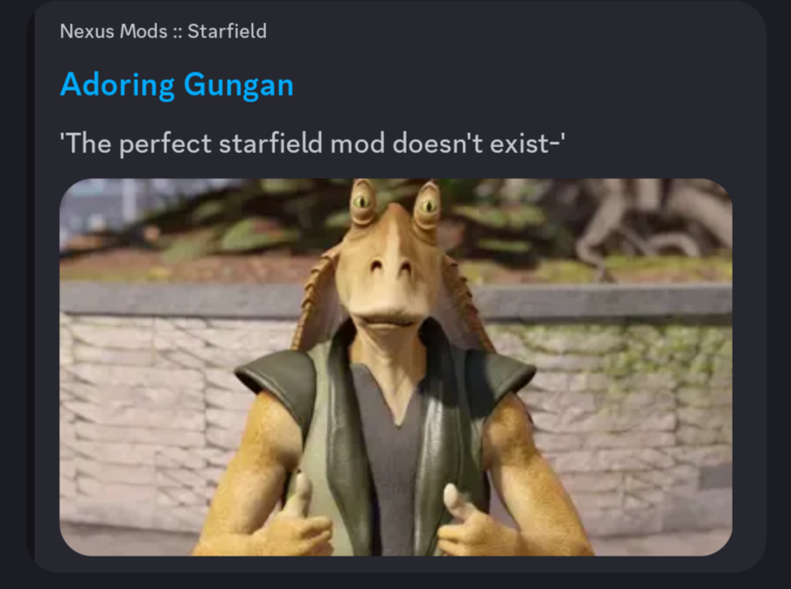This screenshot has width=791, height=589.
Task: Click the empty embed card area beside the title
Action: pyautogui.click(x=505, y=84)
